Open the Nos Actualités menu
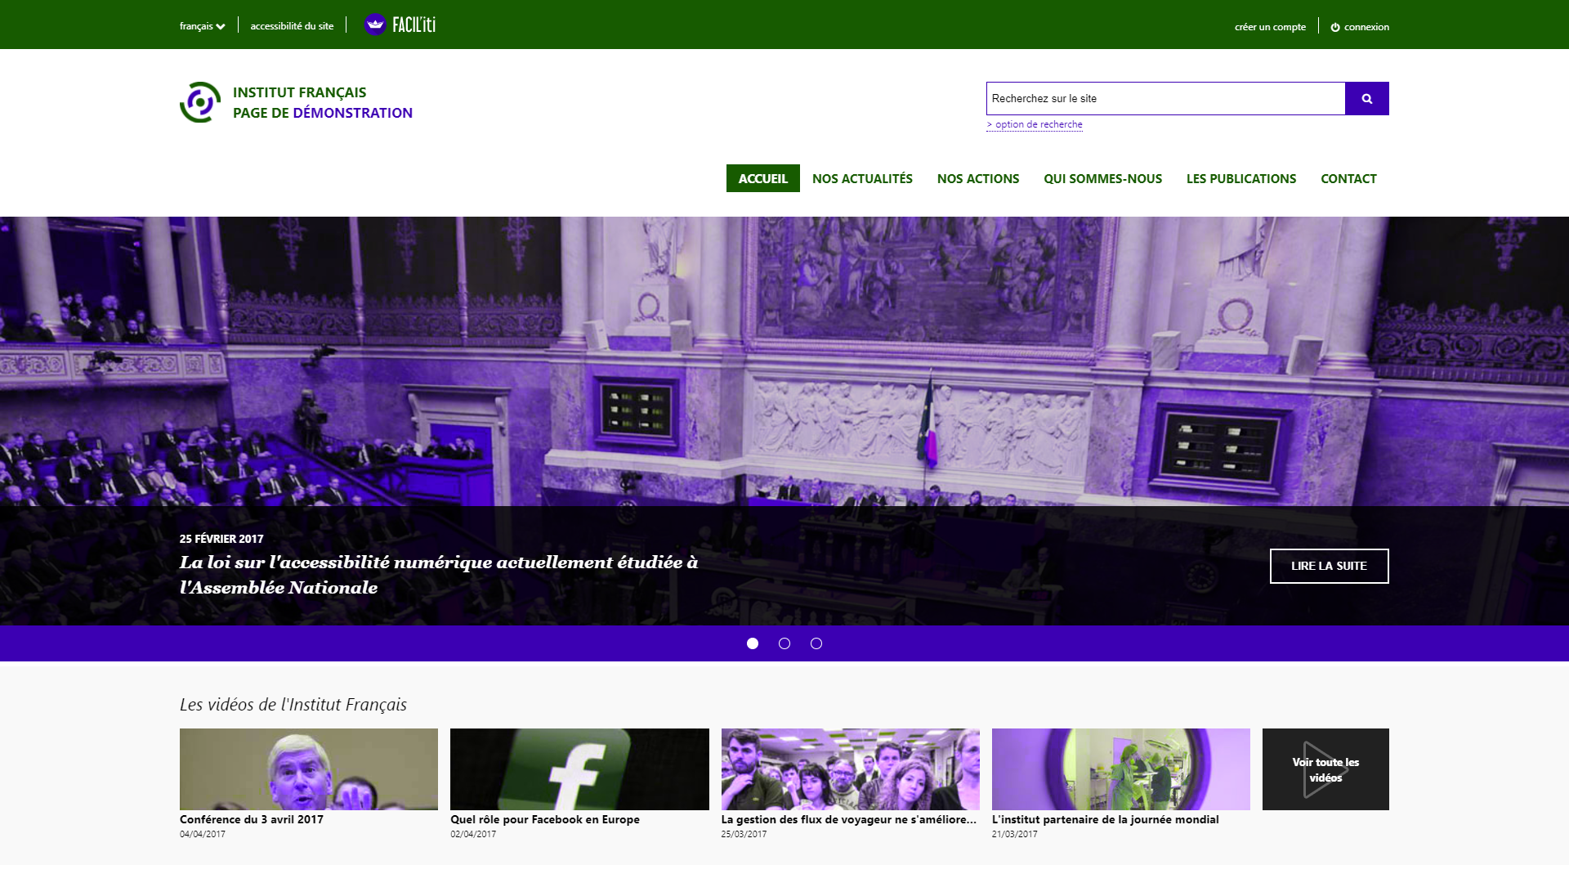 tap(862, 178)
